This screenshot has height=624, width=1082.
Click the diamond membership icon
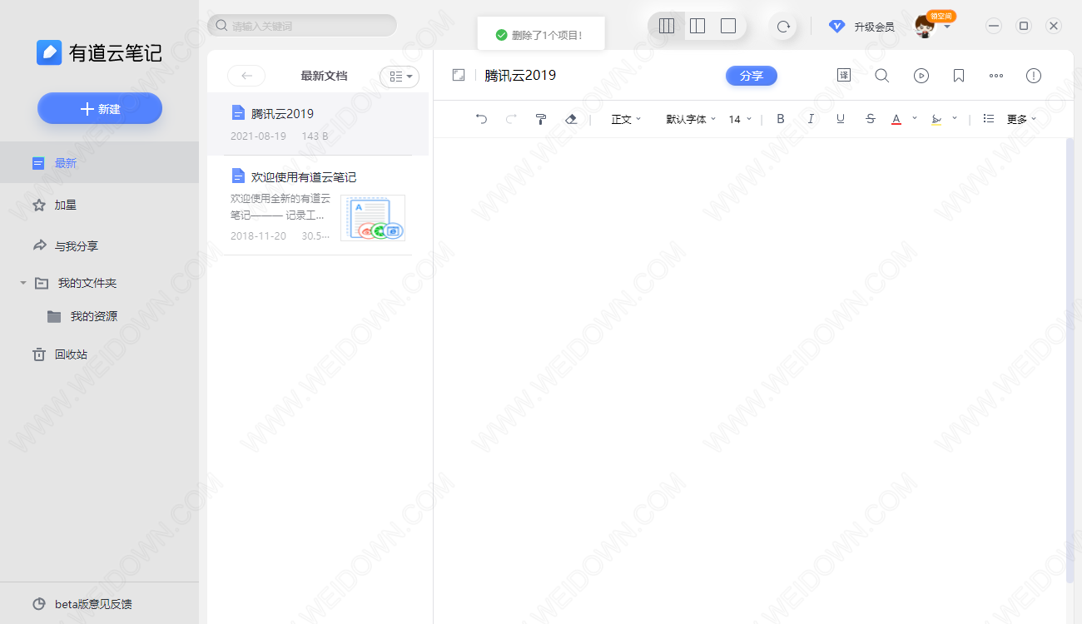coord(836,27)
